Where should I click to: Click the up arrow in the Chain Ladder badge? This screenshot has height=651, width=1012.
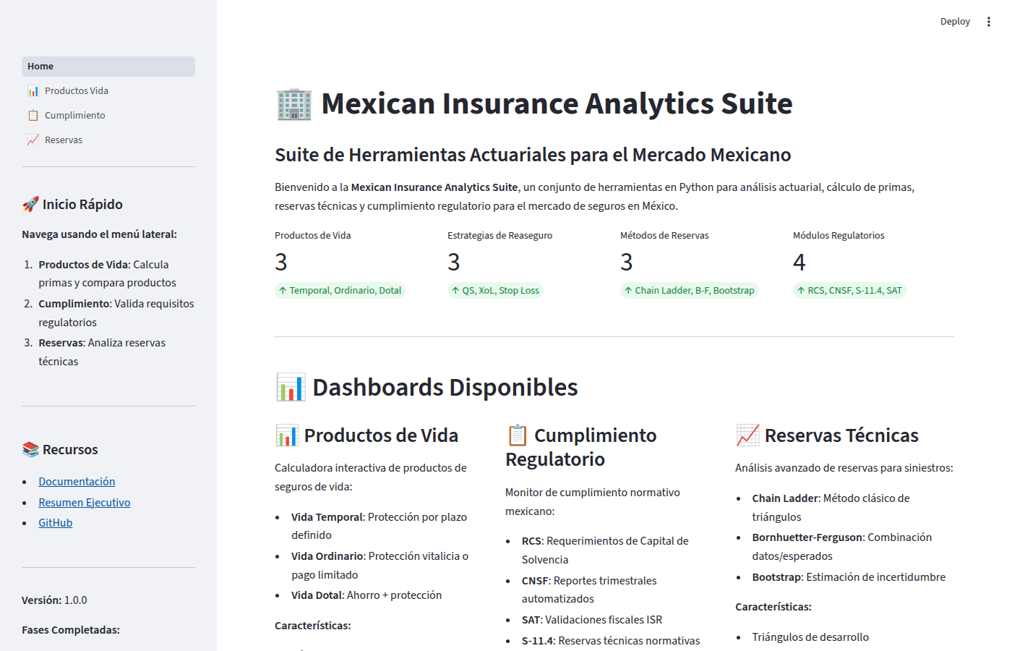pyautogui.click(x=627, y=290)
